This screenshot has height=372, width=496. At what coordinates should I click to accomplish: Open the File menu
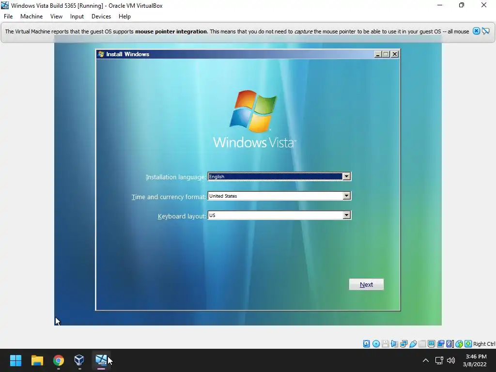[x=8, y=16]
